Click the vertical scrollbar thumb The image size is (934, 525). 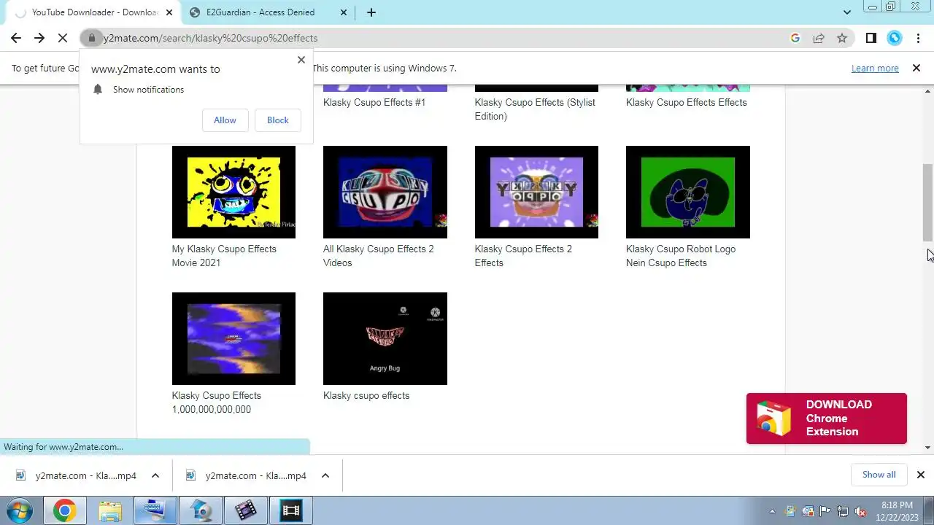click(927, 203)
